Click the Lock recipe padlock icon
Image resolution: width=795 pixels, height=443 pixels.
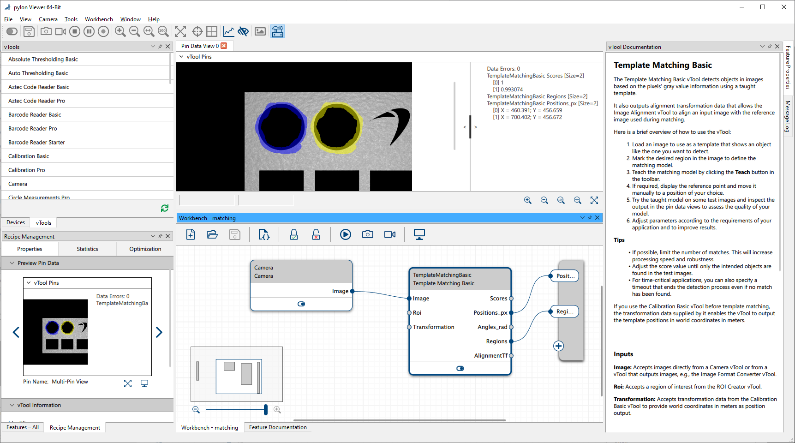(x=293, y=234)
